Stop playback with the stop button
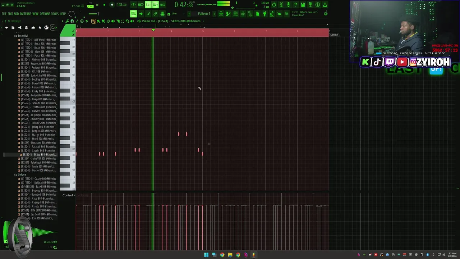Viewport: 460px width, 259px height. 104,5
